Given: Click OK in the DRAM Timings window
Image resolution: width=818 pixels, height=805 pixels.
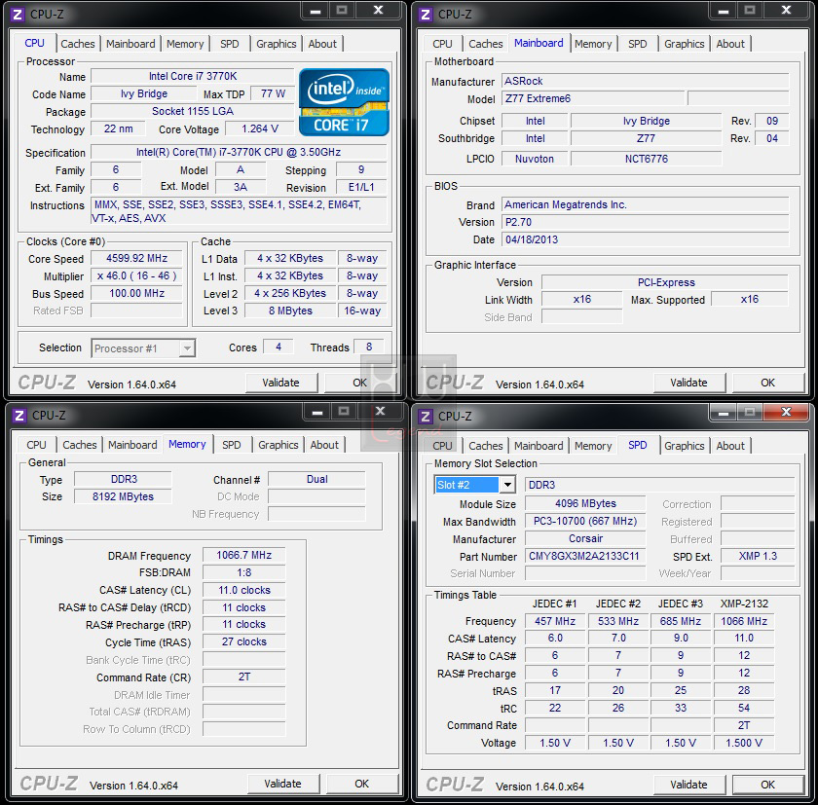Looking at the screenshot, I should [362, 784].
